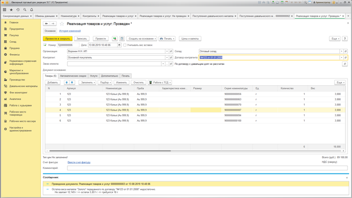This screenshot has width=352, height=198.
Task: Switch to the Автоматические скидки tab
Action: tap(73, 76)
